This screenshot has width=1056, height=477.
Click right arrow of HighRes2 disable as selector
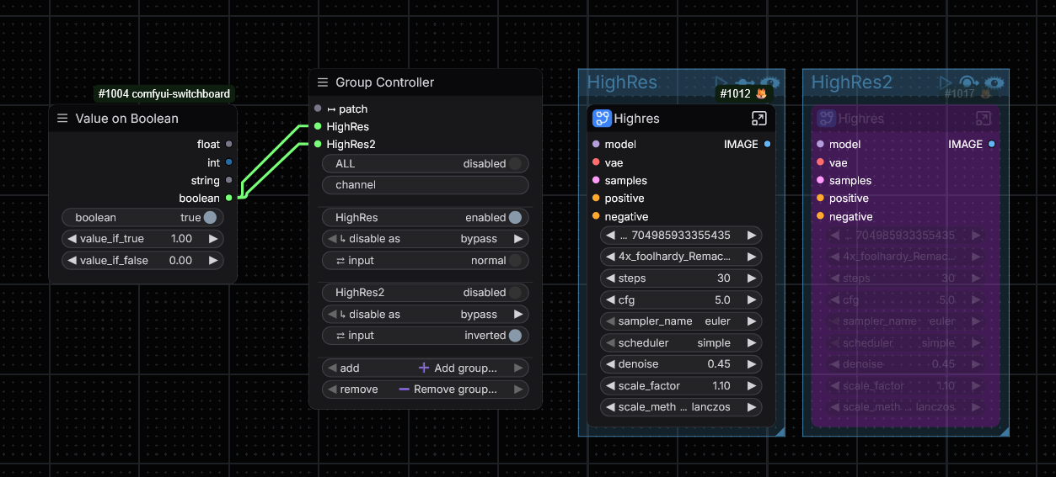[x=519, y=315]
